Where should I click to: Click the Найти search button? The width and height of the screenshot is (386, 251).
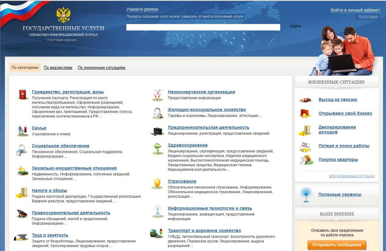295,26
